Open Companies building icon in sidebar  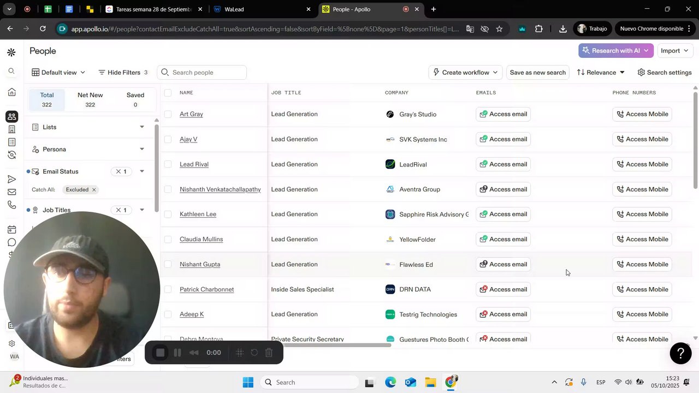click(11, 129)
